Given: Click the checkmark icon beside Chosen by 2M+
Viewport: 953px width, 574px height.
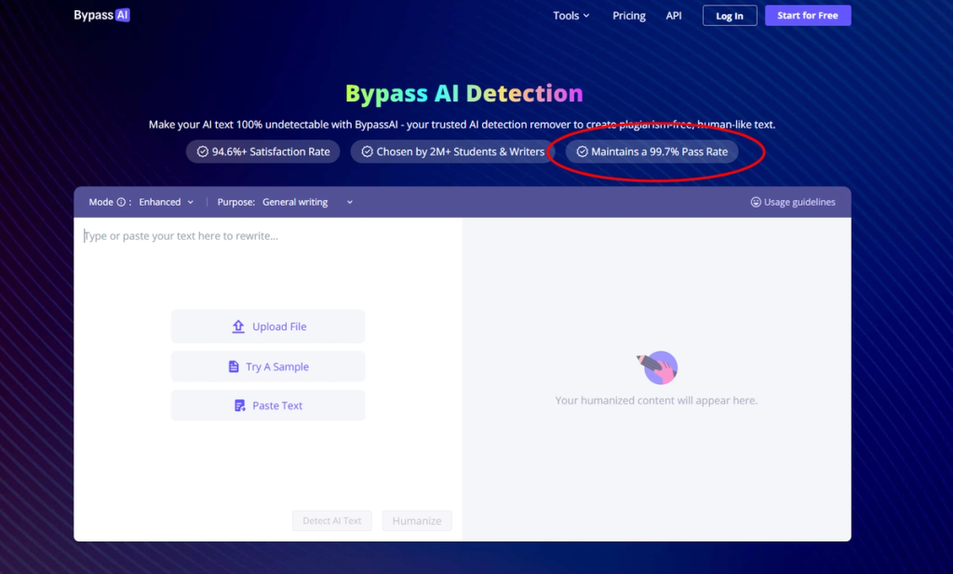Looking at the screenshot, I should coord(367,152).
